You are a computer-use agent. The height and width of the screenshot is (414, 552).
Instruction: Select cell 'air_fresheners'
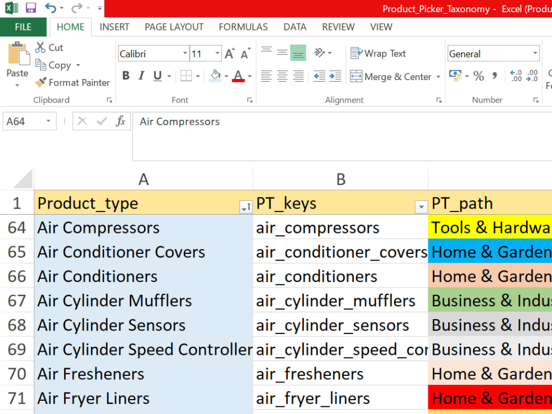pos(341,374)
